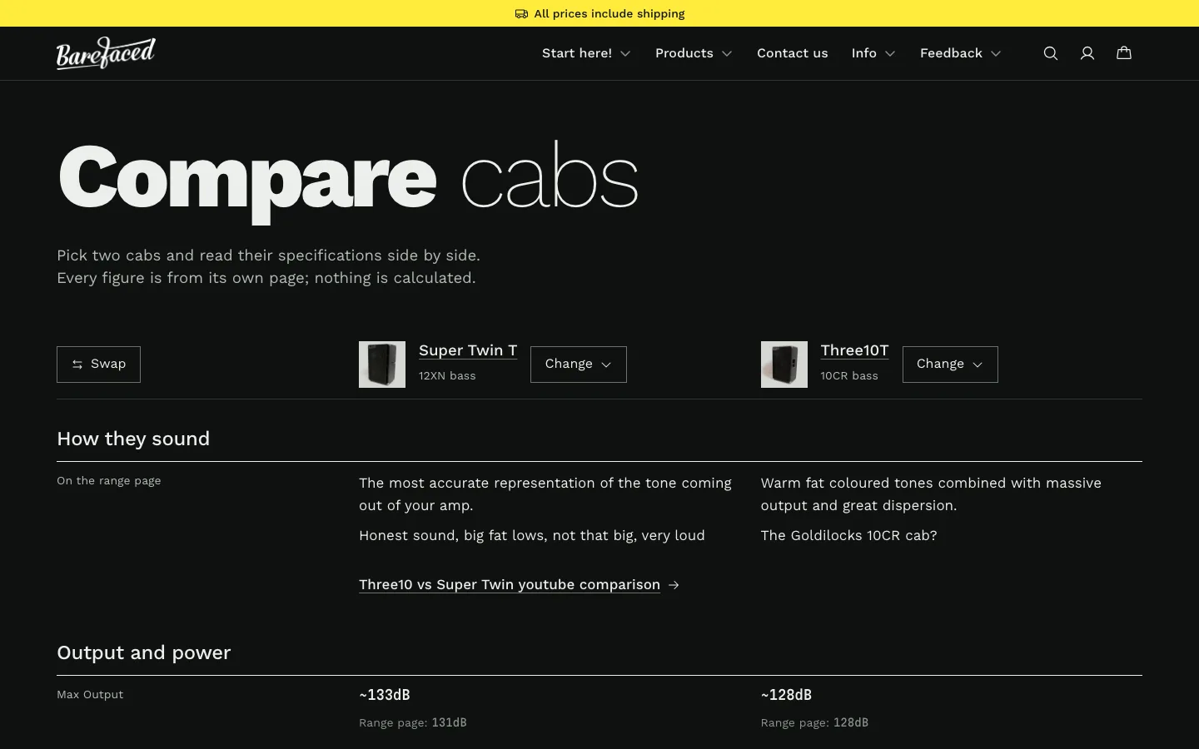This screenshot has width=1199, height=749.
Task: Click the Honest sound, big fat lows description
Action: coord(532,536)
